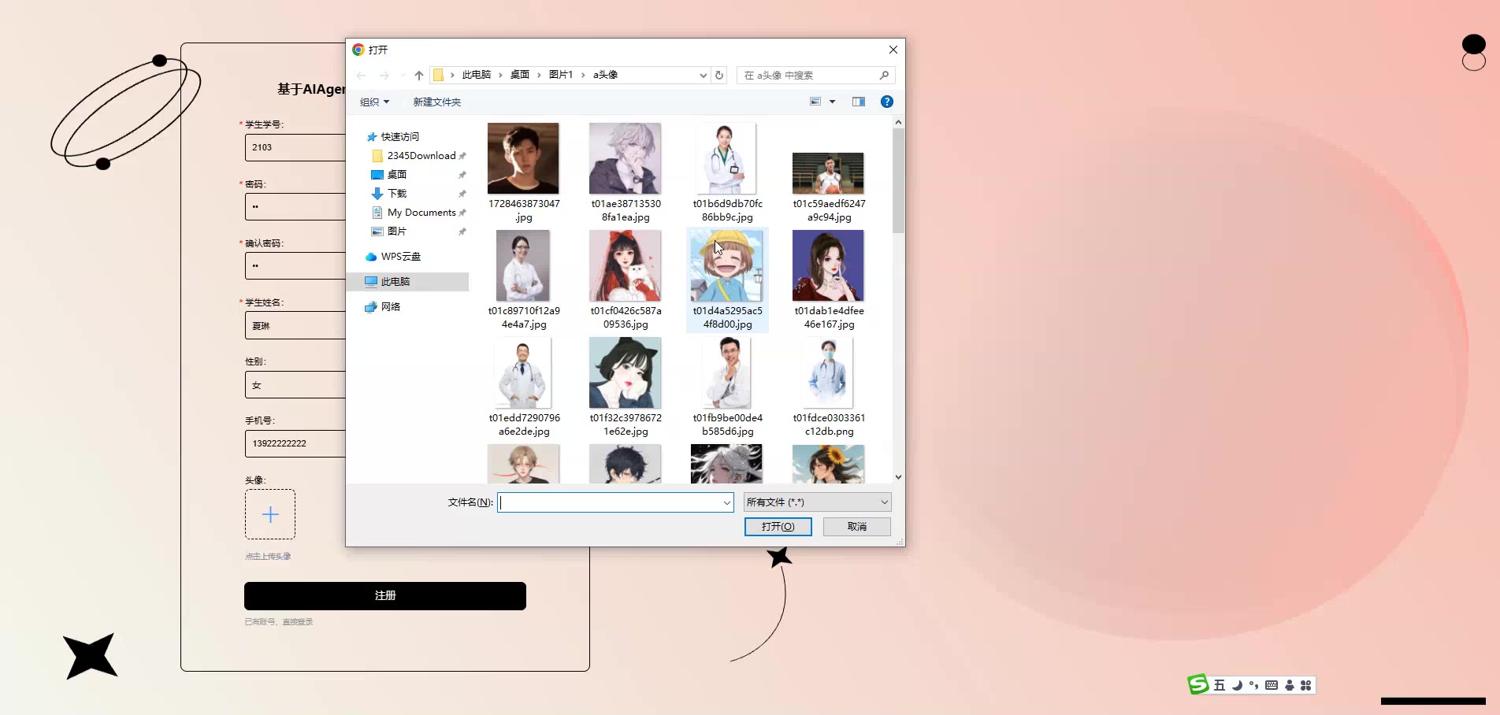1500x715 pixels.
Task: Click the search magnifier in search box
Action: pyautogui.click(x=884, y=76)
